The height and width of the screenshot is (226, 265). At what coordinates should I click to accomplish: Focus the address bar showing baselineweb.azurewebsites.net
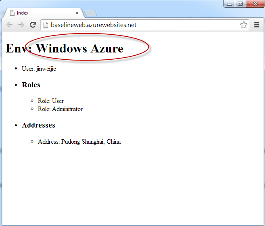click(x=144, y=25)
